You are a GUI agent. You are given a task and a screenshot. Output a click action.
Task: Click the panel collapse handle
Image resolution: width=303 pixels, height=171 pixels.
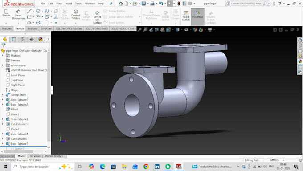pyautogui.click(x=52, y=90)
